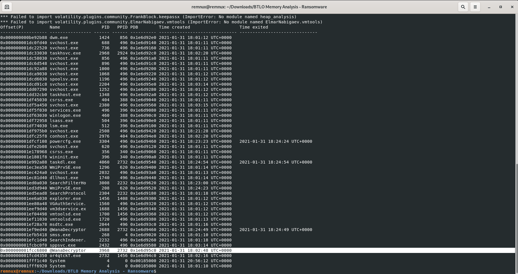Click the Time exited column header
The height and width of the screenshot is (274, 518).
(254, 27)
